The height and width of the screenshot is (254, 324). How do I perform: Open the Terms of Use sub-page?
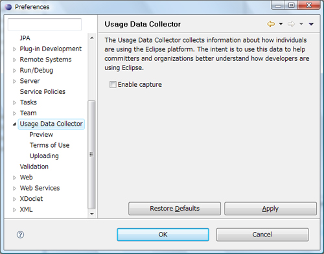tap(49, 145)
